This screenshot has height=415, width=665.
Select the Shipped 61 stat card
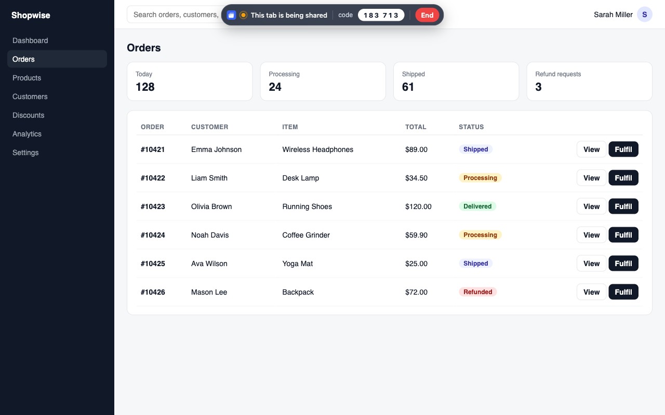point(456,81)
